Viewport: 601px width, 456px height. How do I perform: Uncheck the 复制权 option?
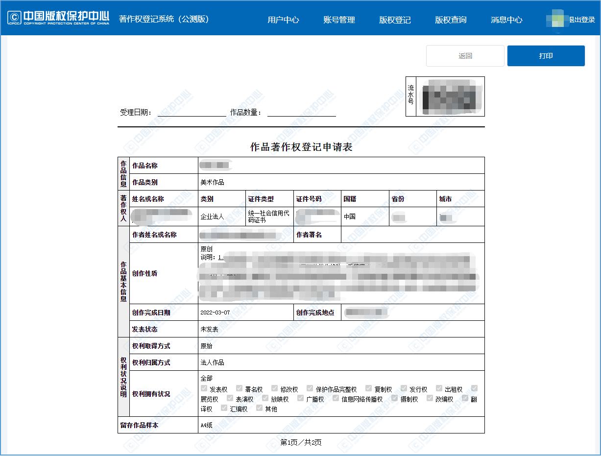(368, 388)
